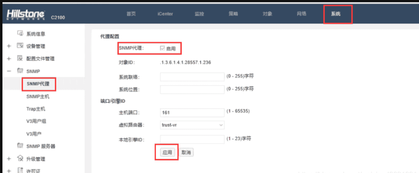The image size is (419, 173).
Task: Expand the 许可证 tree node
Action: click(9, 171)
